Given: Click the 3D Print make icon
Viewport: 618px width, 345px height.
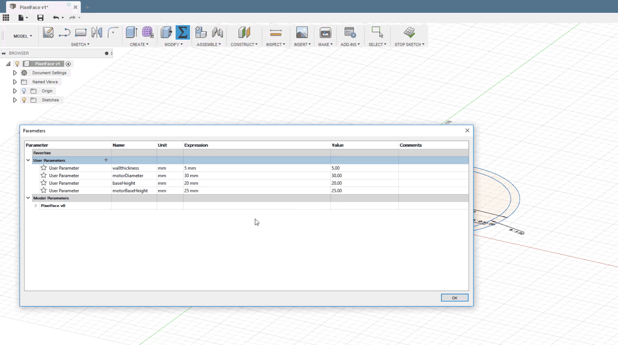Looking at the screenshot, I should 325,33.
